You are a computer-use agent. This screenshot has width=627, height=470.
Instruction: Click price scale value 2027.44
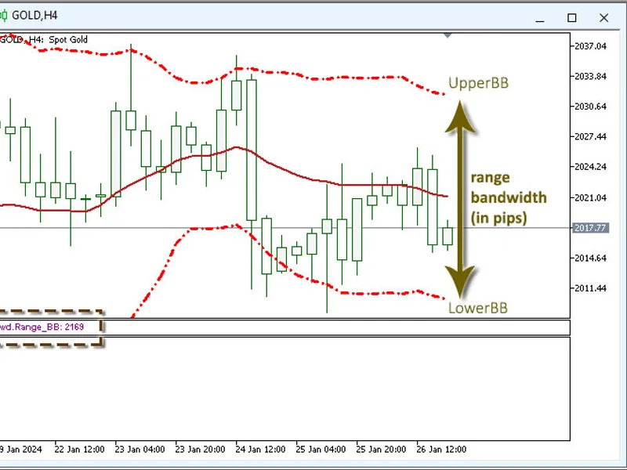coord(590,136)
